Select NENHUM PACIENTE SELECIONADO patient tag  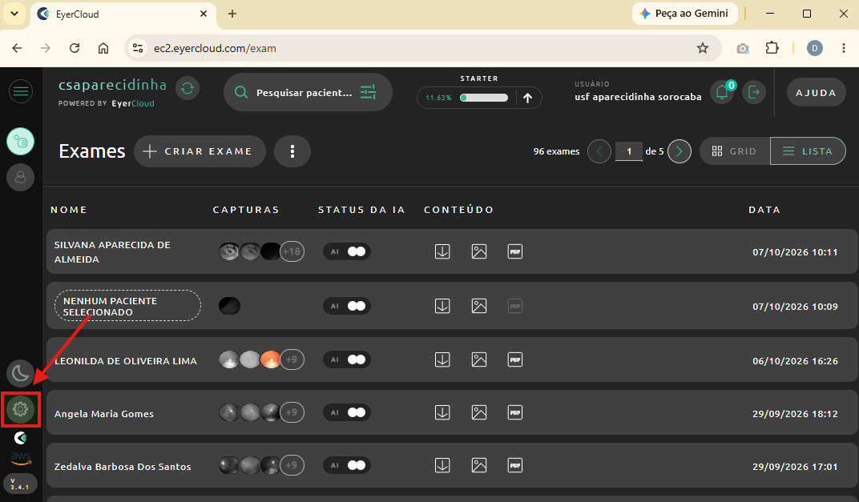127,306
